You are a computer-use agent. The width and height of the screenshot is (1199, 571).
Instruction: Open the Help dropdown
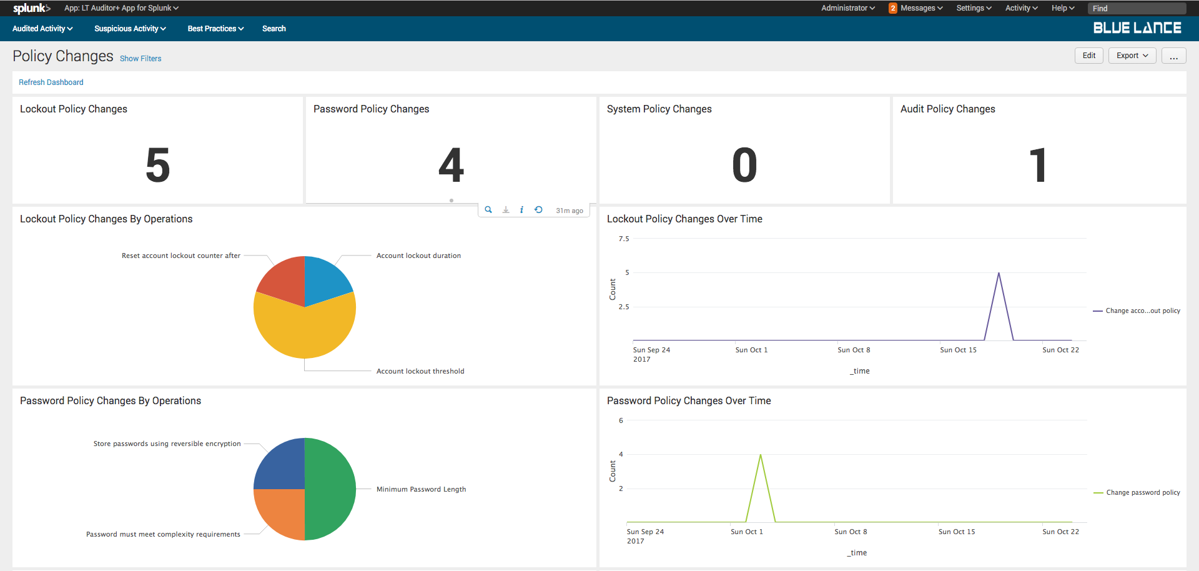tap(1062, 8)
